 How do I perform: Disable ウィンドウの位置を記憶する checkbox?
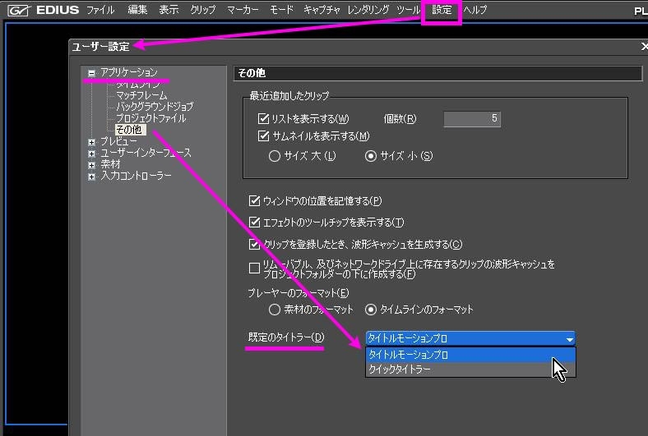[255, 201]
